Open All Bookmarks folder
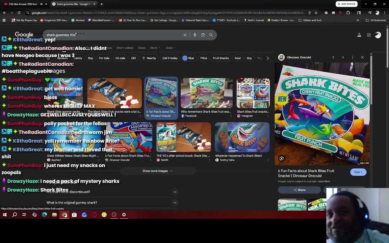This screenshot has width=389, height=243. click(376, 20)
